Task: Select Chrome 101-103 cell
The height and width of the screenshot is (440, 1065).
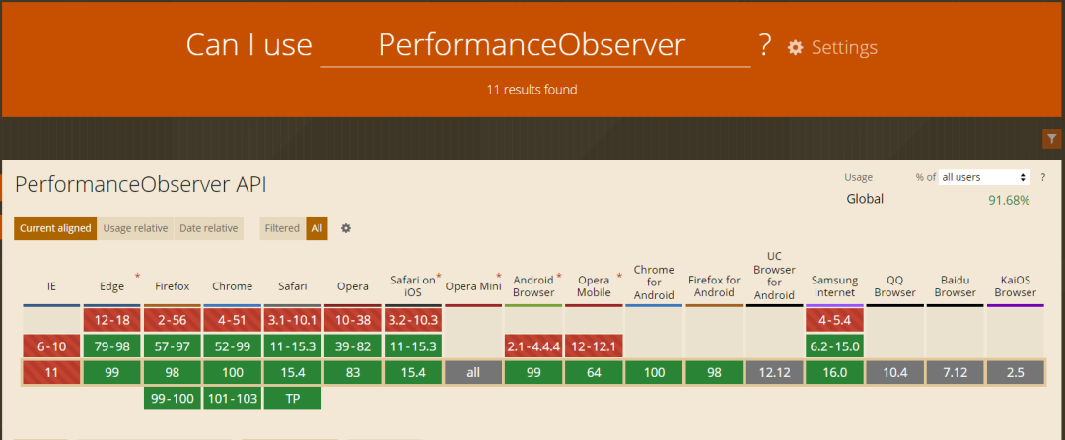Action: click(x=233, y=399)
